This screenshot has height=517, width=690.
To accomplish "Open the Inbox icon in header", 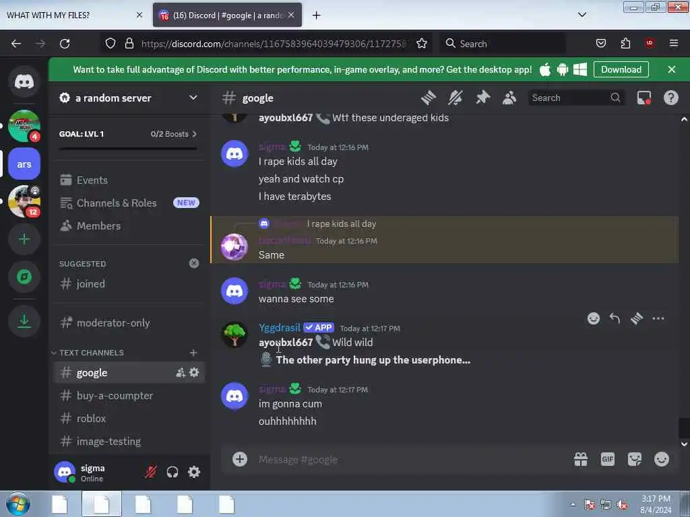I will (x=644, y=98).
